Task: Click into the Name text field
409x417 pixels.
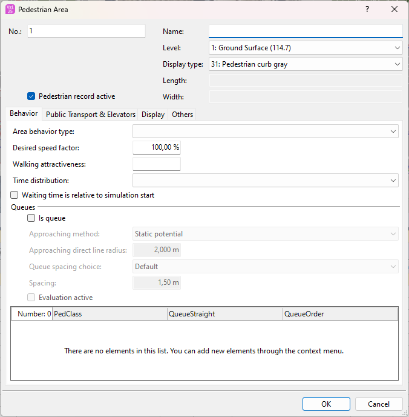Action: click(x=305, y=32)
